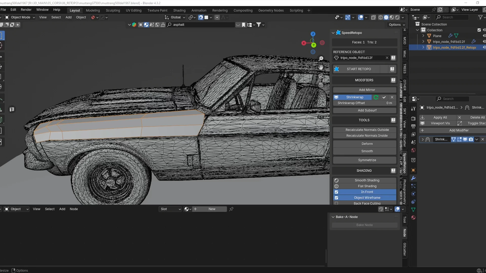This screenshot has width=486, height=273.
Task: Open the viewport Options dropdown
Action: coord(397,25)
